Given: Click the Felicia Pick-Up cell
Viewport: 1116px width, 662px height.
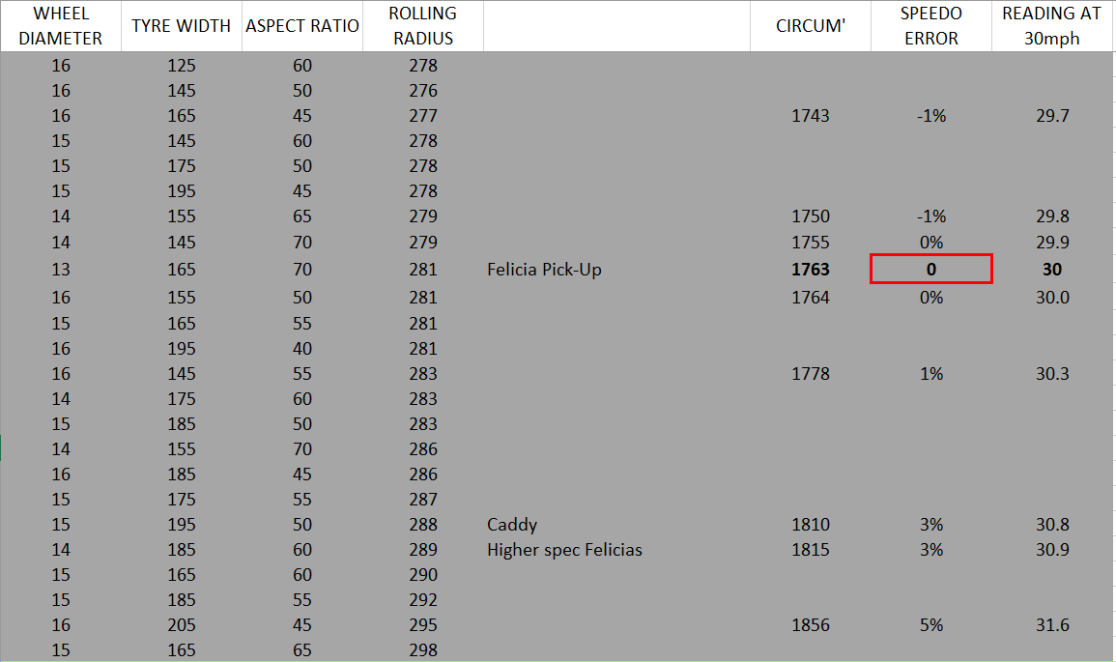Looking at the screenshot, I should pyautogui.click(x=544, y=270).
